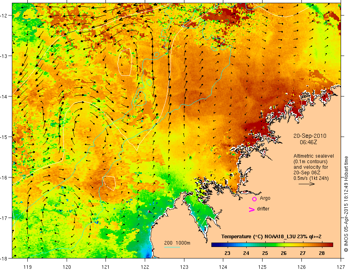Image resolution: width=349 pixels, height=270 pixels.
Task: Click the temperature colorbar gradient
Action: coord(272,245)
